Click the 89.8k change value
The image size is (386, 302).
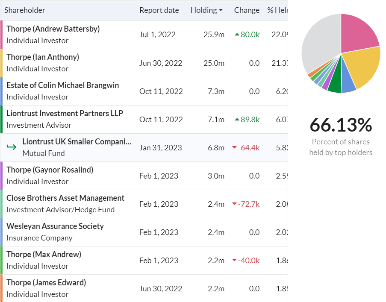click(250, 120)
